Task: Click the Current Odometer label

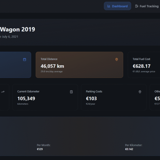Action: coord(28,91)
